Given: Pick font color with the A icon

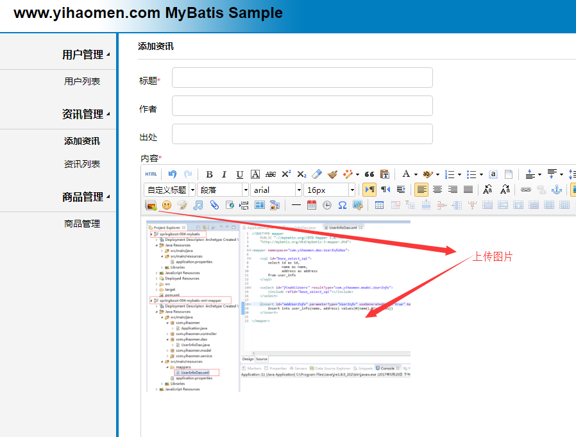Looking at the screenshot, I should [x=406, y=174].
